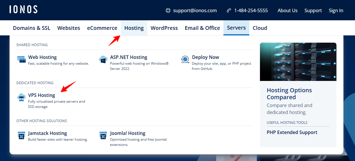Click the support@ionos.com email link

point(195,10)
